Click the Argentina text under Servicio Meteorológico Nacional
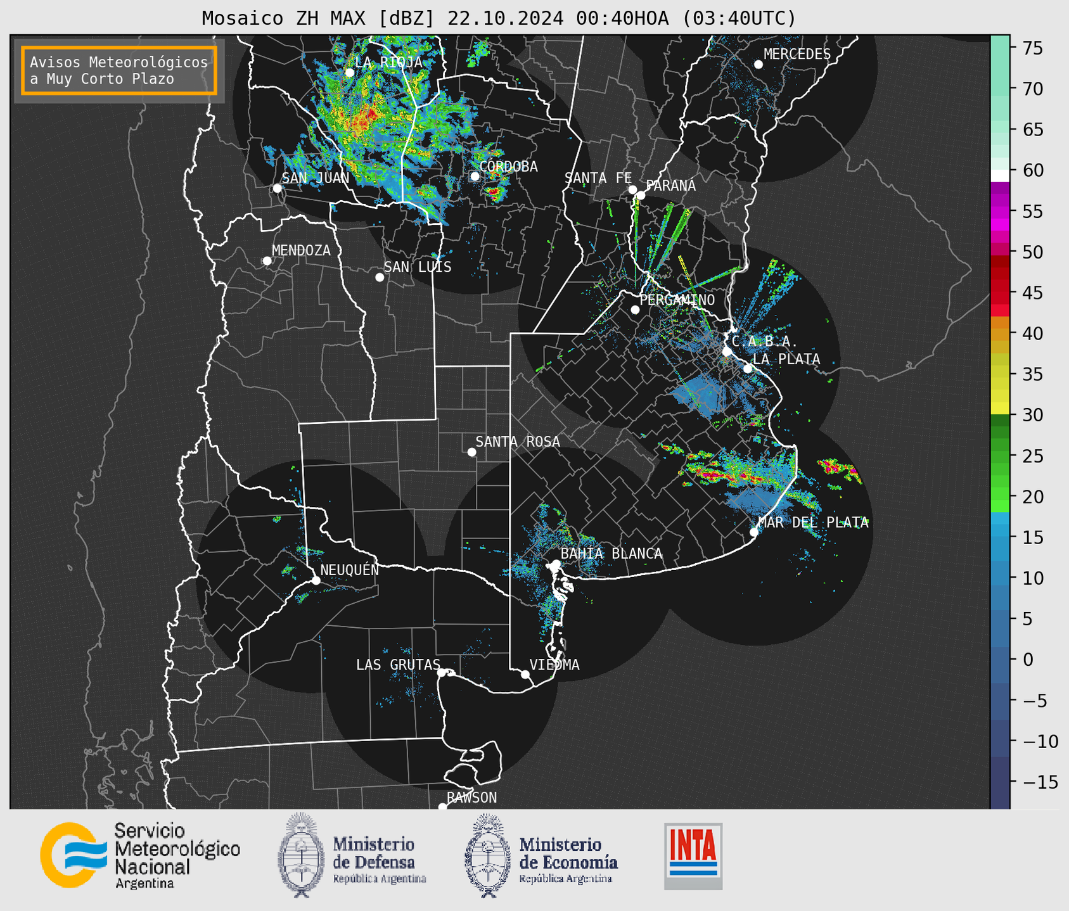 (144, 884)
